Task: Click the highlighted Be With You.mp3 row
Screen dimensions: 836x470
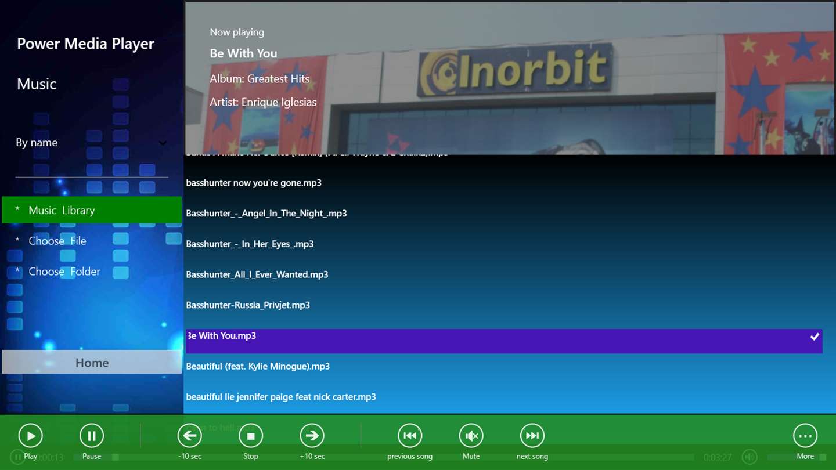Action: [504, 341]
